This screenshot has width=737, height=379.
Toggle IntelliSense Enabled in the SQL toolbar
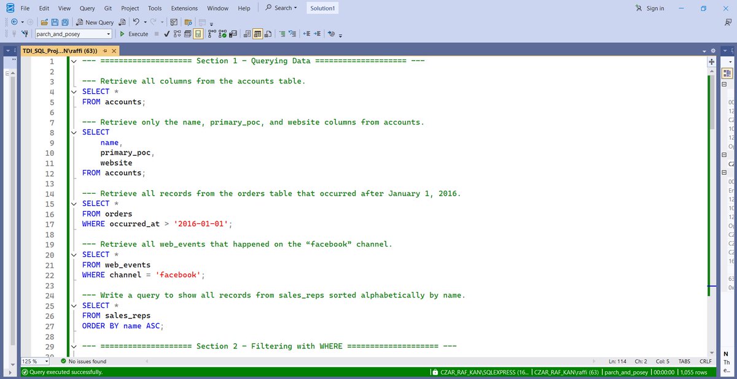[198, 34]
